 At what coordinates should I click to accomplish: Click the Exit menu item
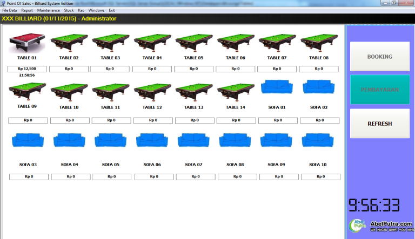tap(112, 10)
